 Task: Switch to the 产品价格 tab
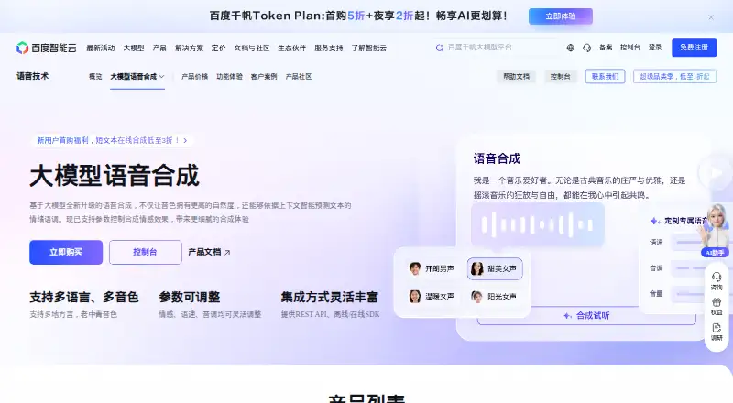pyautogui.click(x=194, y=77)
